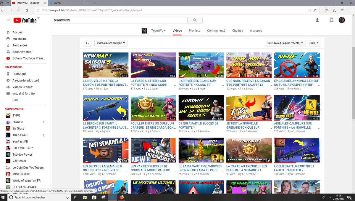Click the TeamWow channel avatar icon
The height and width of the screenshot is (201, 355).
point(144,31)
